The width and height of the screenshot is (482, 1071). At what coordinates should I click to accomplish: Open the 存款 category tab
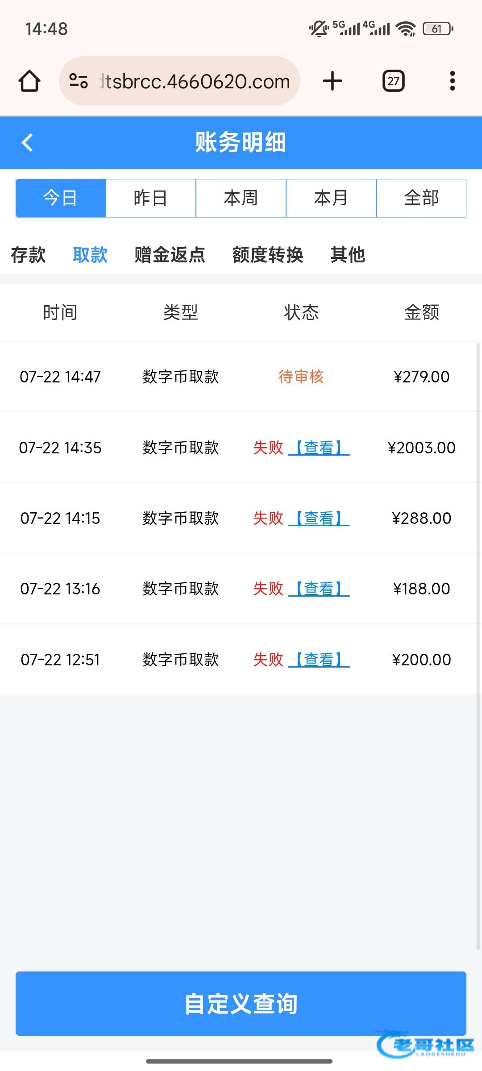[28, 255]
